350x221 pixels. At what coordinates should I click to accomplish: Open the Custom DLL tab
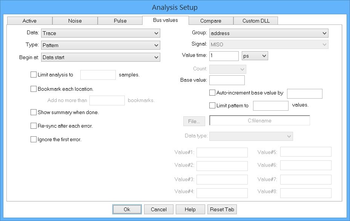pos(256,21)
